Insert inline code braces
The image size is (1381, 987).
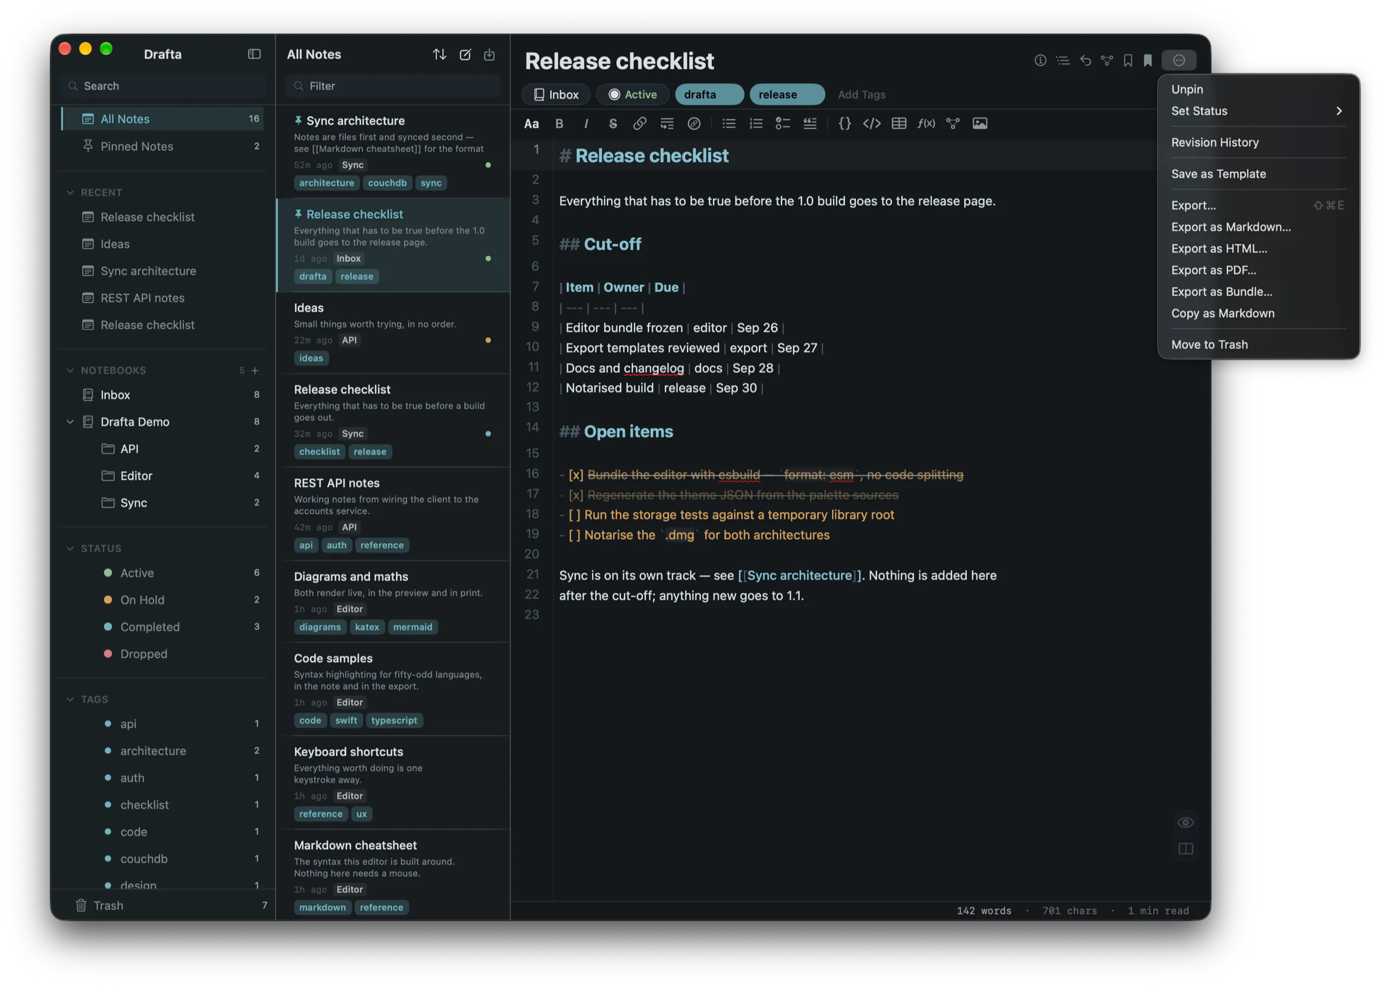(845, 123)
